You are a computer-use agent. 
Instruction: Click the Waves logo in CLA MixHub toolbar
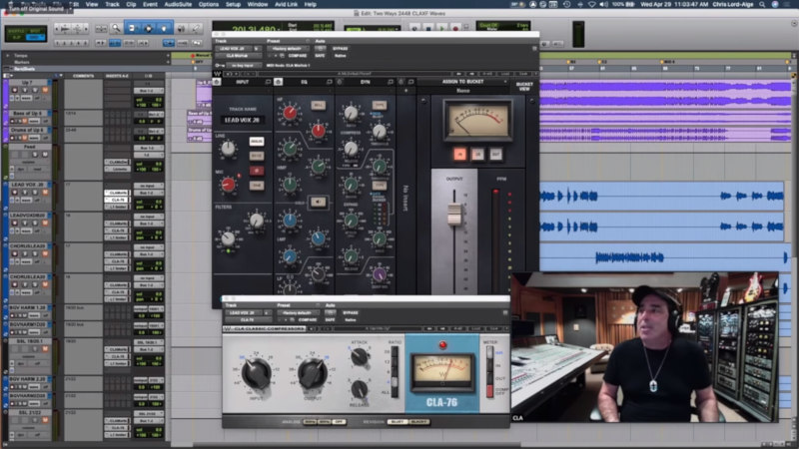click(217, 74)
